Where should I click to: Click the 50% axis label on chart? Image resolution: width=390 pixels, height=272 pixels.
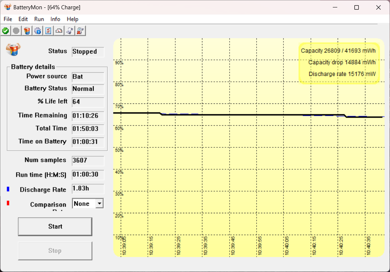[119, 150]
